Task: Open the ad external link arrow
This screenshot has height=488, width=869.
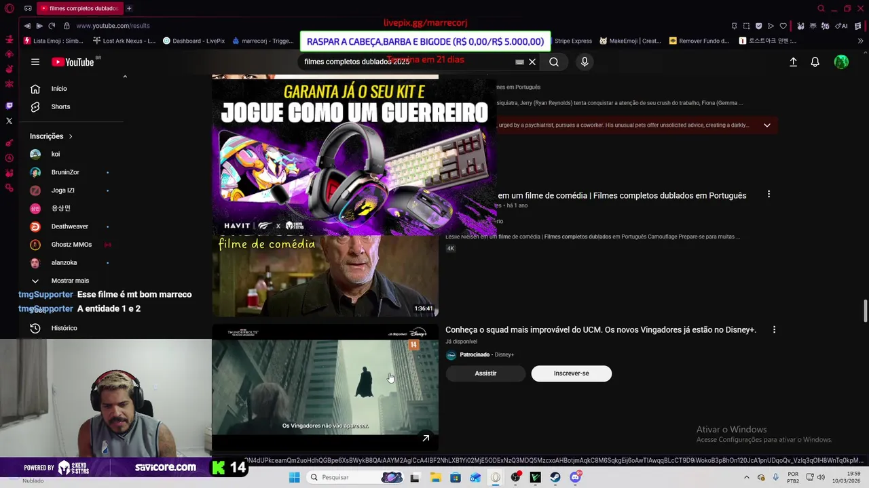Action: tap(426, 439)
